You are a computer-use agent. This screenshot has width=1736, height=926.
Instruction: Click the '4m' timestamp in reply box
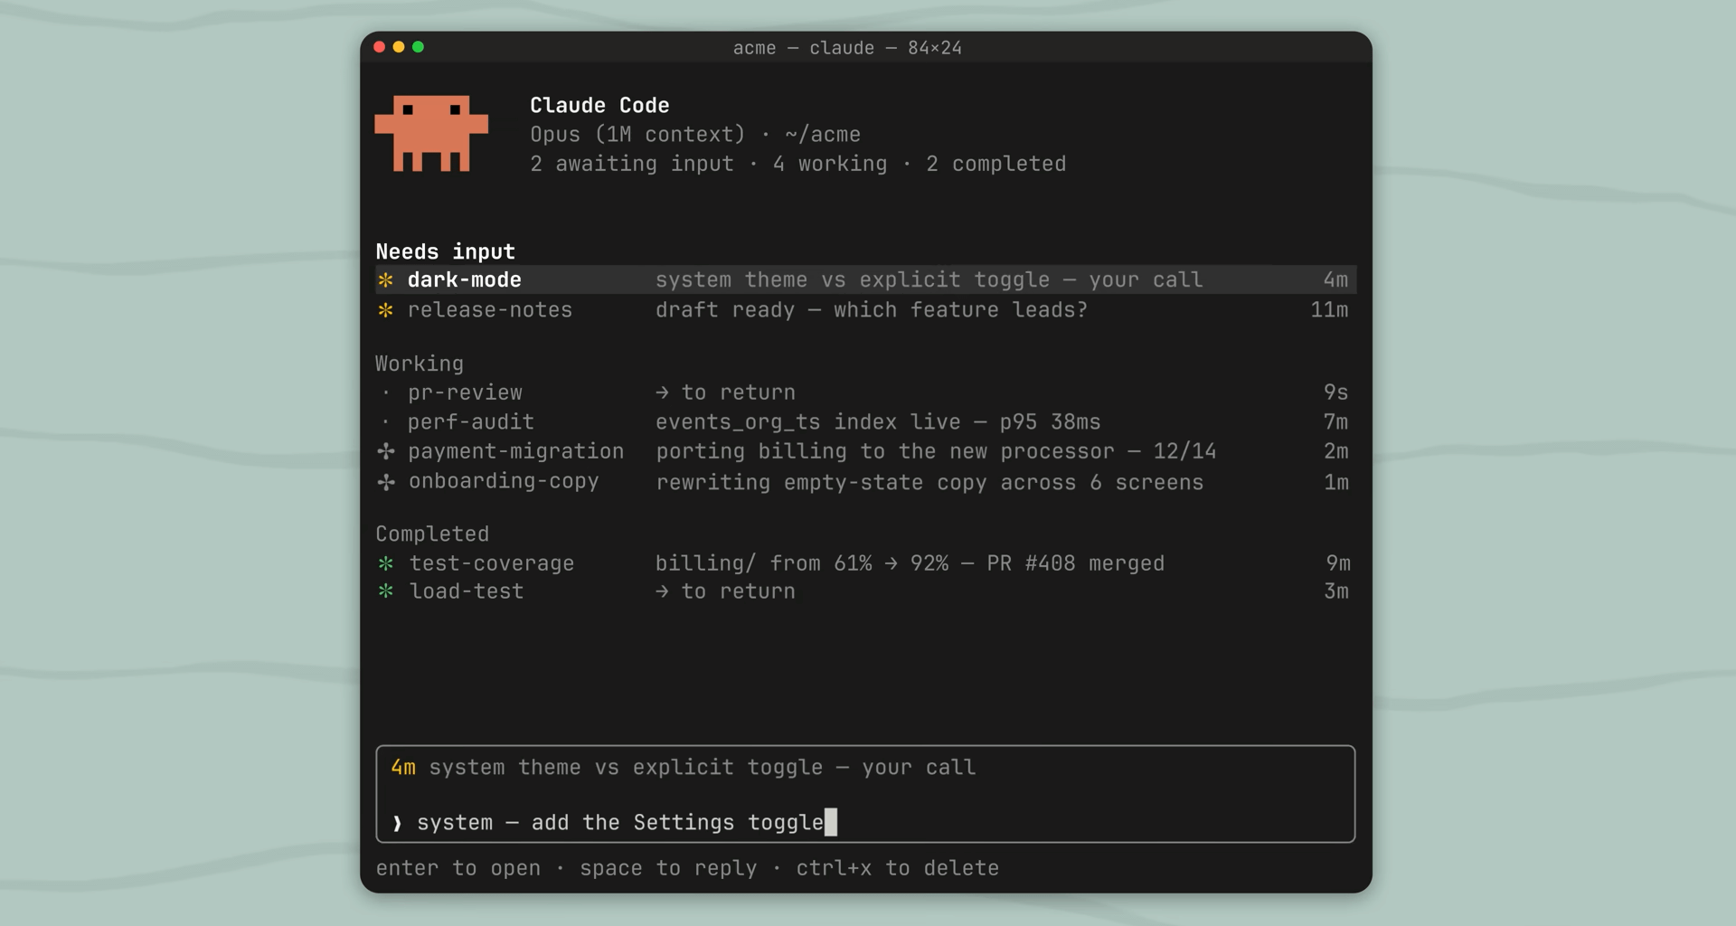point(403,767)
